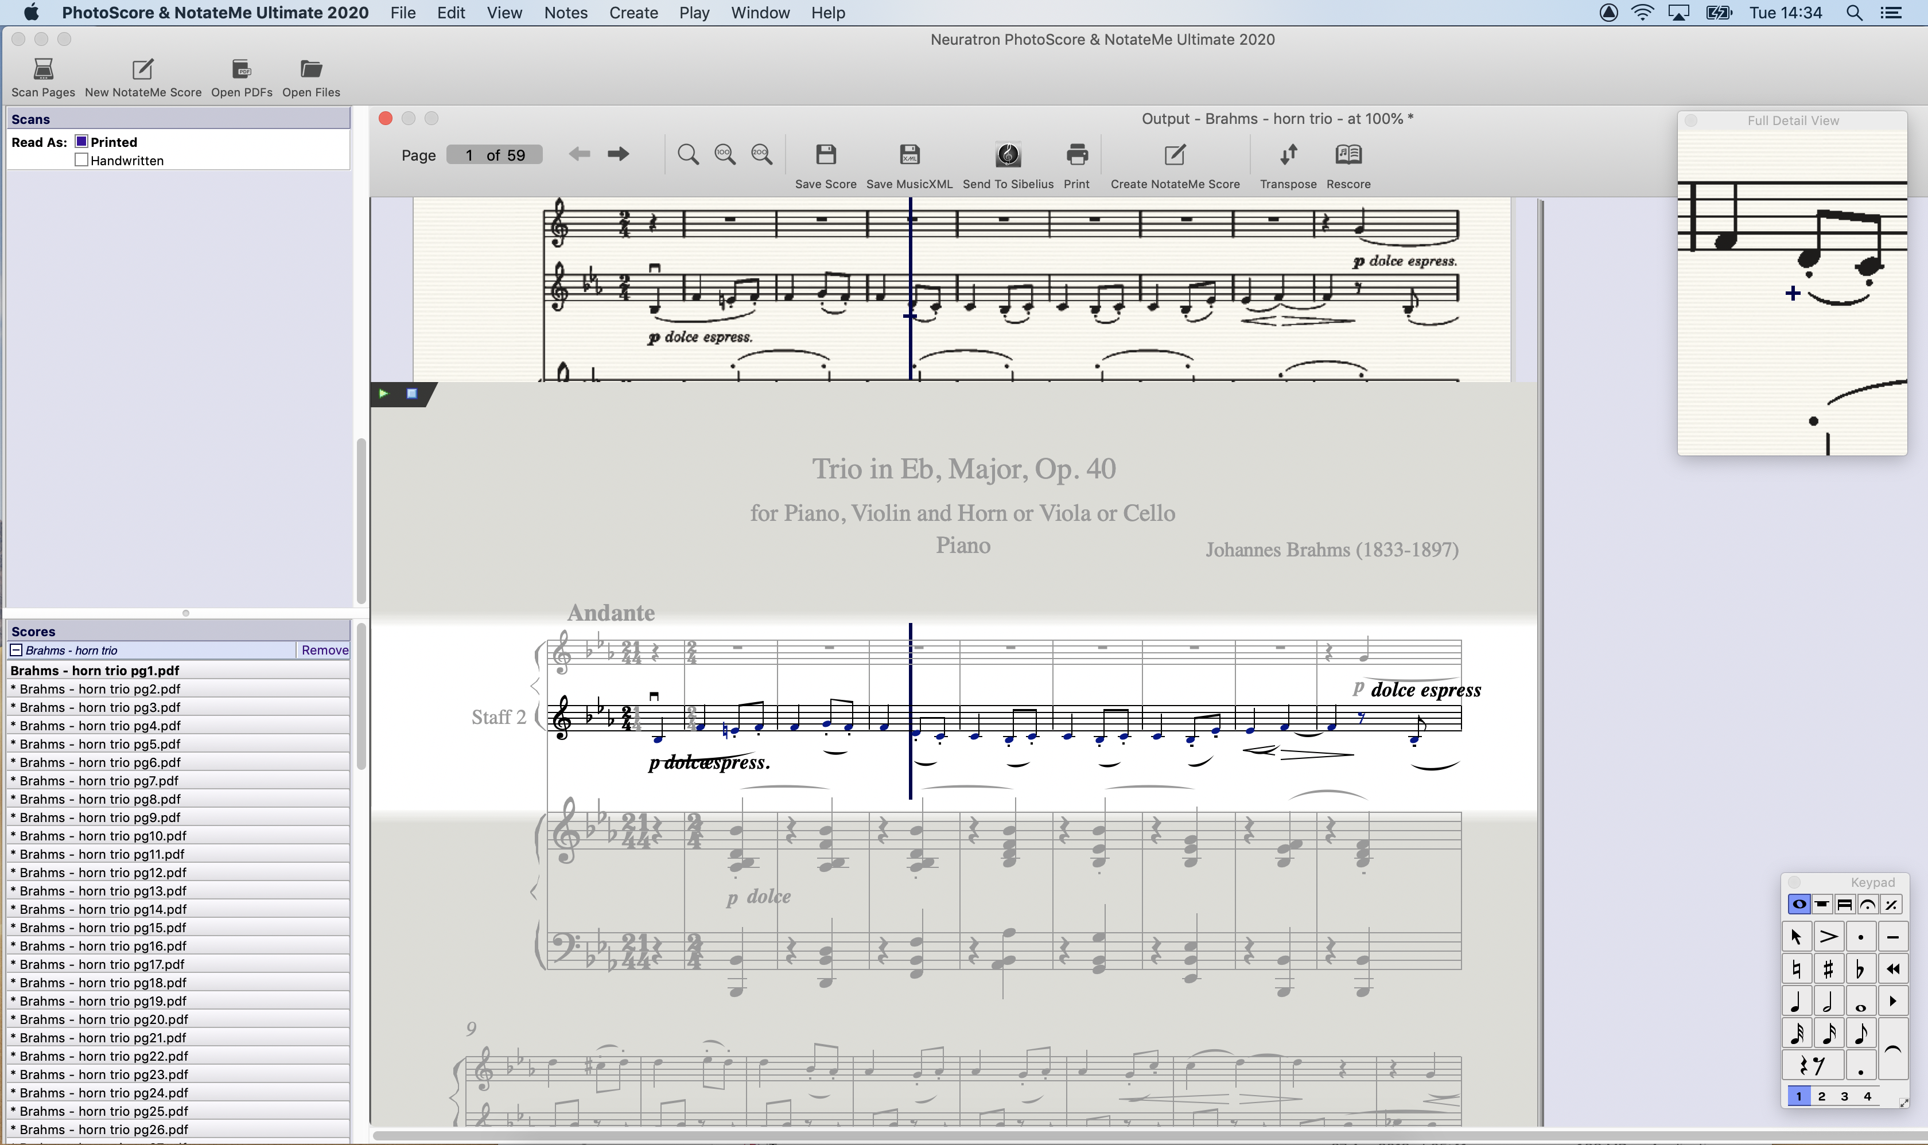Select the Keypad arrow pointer tool
Screen dimensions: 1928x1145
point(1797,937)
